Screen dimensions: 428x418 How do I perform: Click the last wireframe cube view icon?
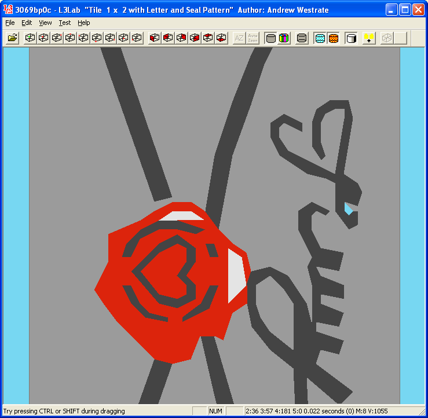tap(136, 38)
